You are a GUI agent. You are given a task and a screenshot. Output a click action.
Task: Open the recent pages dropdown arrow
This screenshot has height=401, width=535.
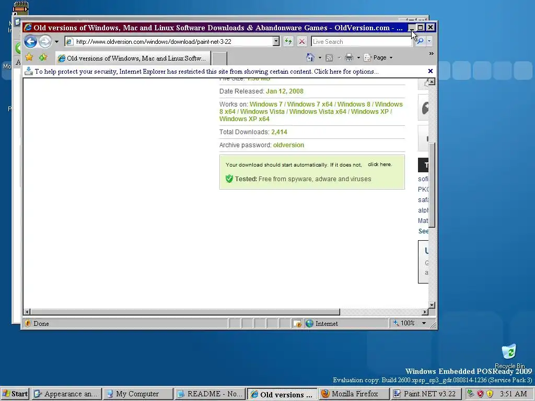tap(56, 42)
